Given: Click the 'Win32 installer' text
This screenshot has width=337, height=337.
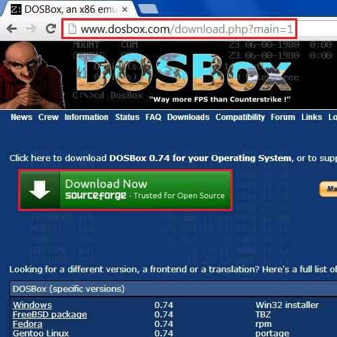Looking at the screenshot, I should [x=287, y=305].
